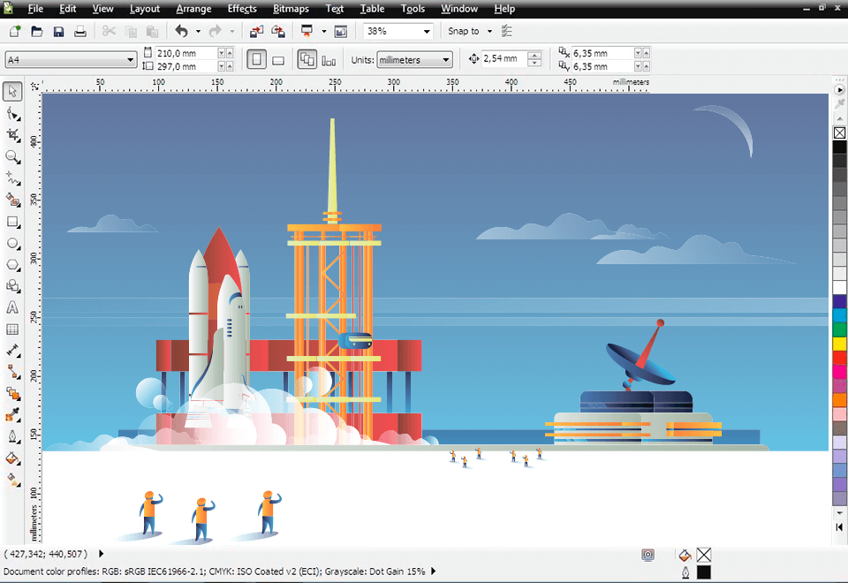Click the Snap to options
Screen dimensions: 848x583
coord(468,31)
